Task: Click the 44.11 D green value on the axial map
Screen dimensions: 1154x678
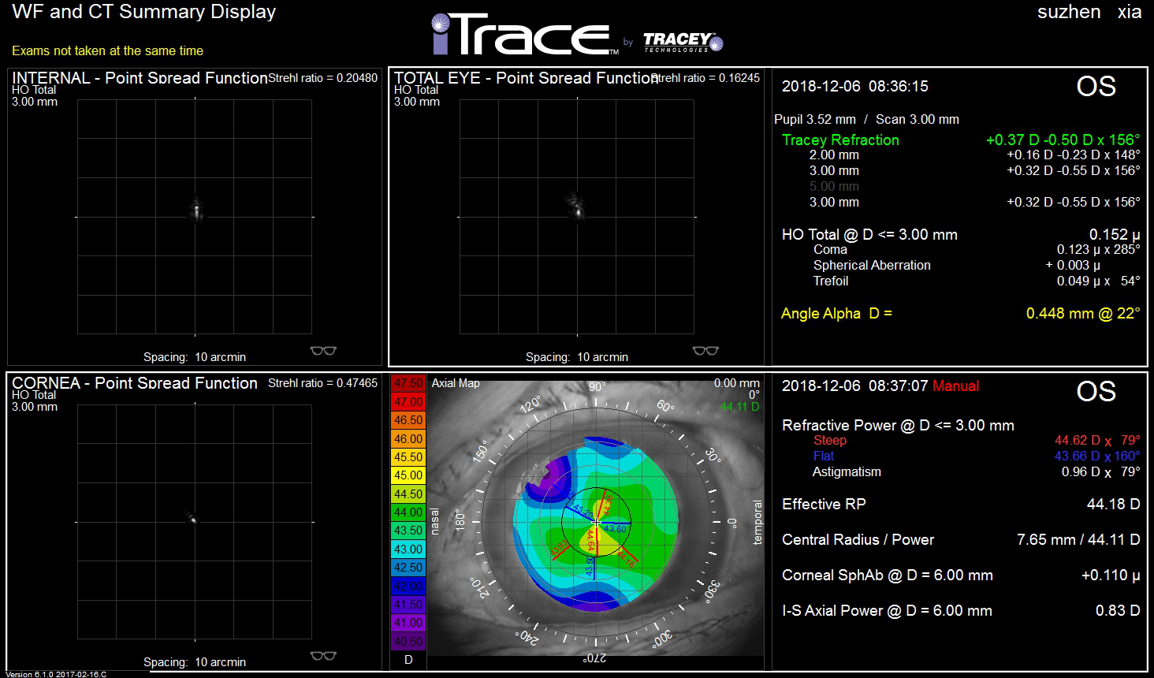Action: point(739,407)
